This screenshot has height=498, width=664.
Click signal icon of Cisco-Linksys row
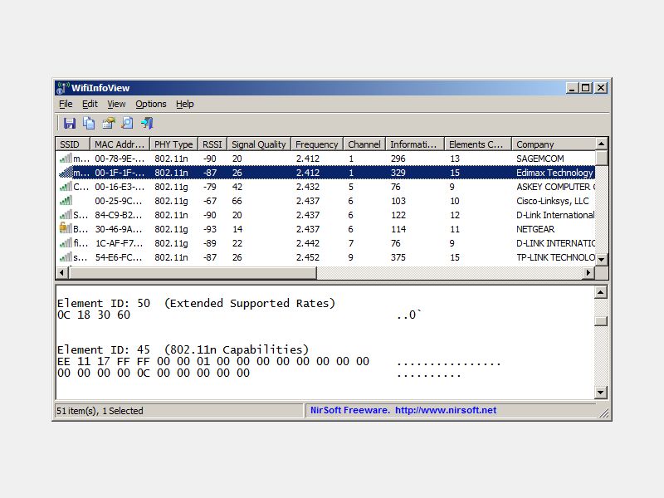66,201
